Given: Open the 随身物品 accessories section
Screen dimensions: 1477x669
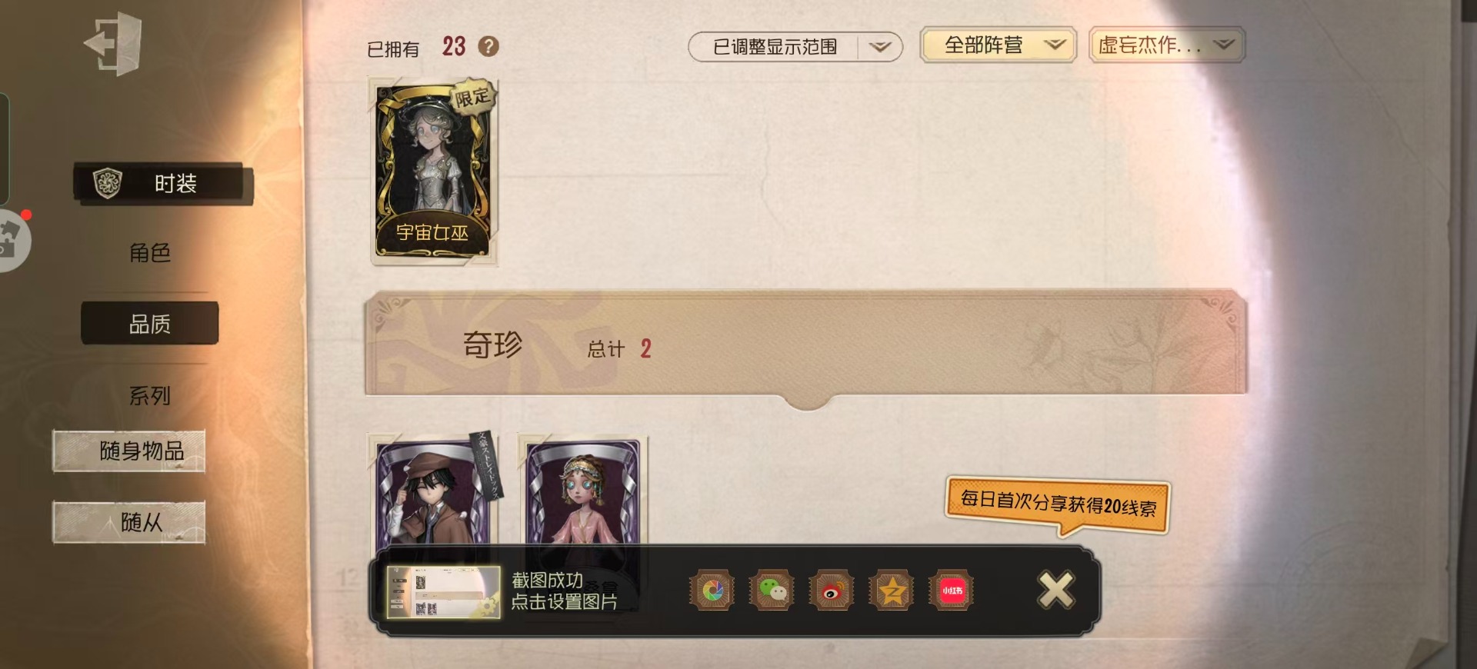Looking at the screenshot, I should (x=129, y=451).
